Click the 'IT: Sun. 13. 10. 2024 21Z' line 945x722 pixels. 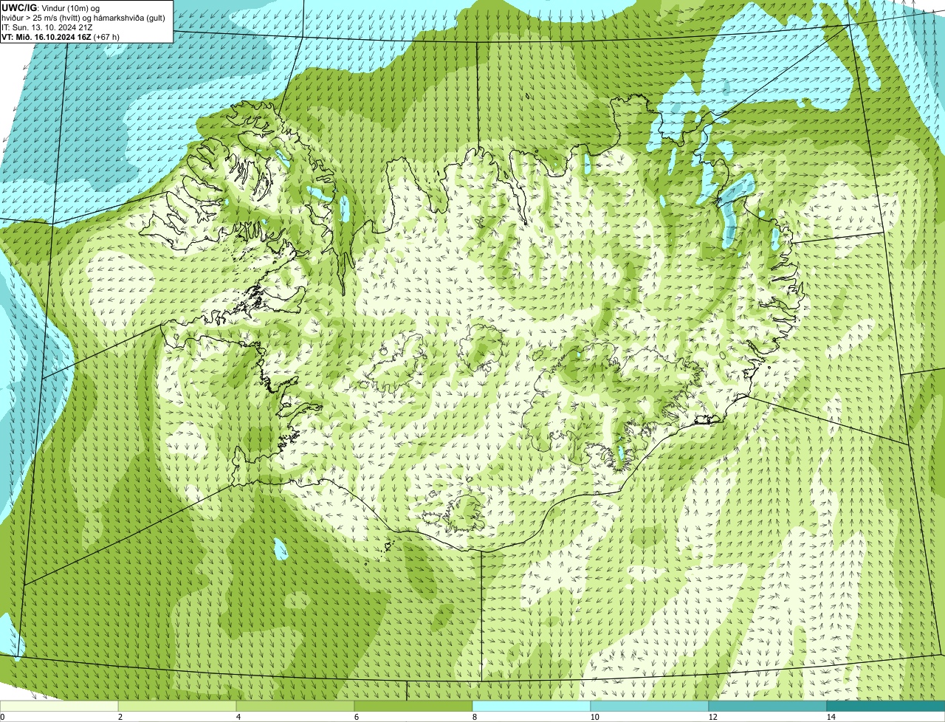tap(47, 27)
